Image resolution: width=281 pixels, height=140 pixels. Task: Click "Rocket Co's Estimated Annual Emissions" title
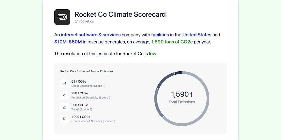87,71
